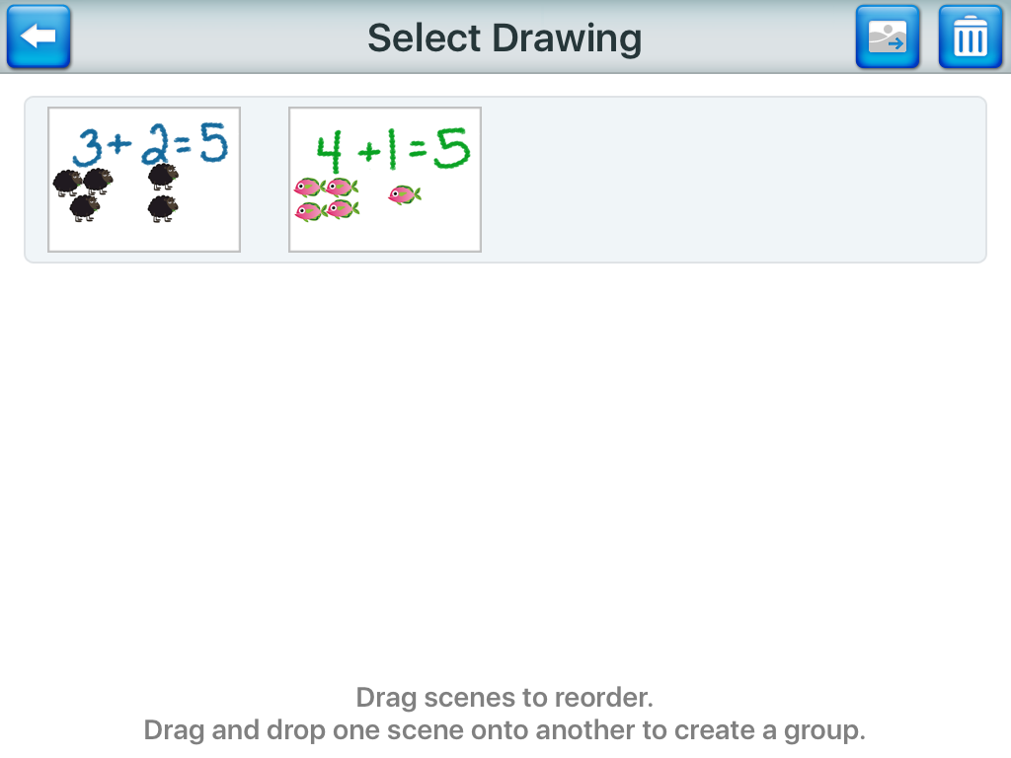
Task: Click the Select Drawing title
Action: 505,38
